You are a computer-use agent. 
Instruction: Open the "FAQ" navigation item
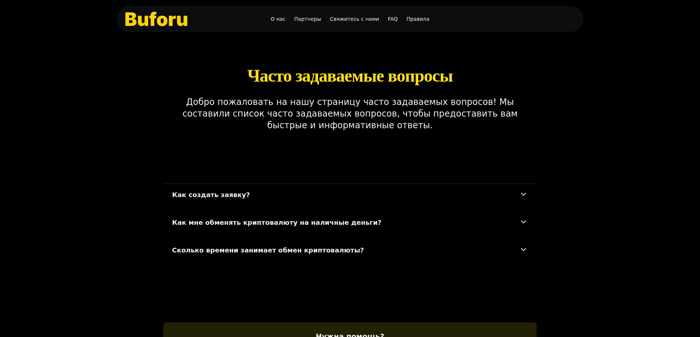pyautogui.click(x=392, y=19)
